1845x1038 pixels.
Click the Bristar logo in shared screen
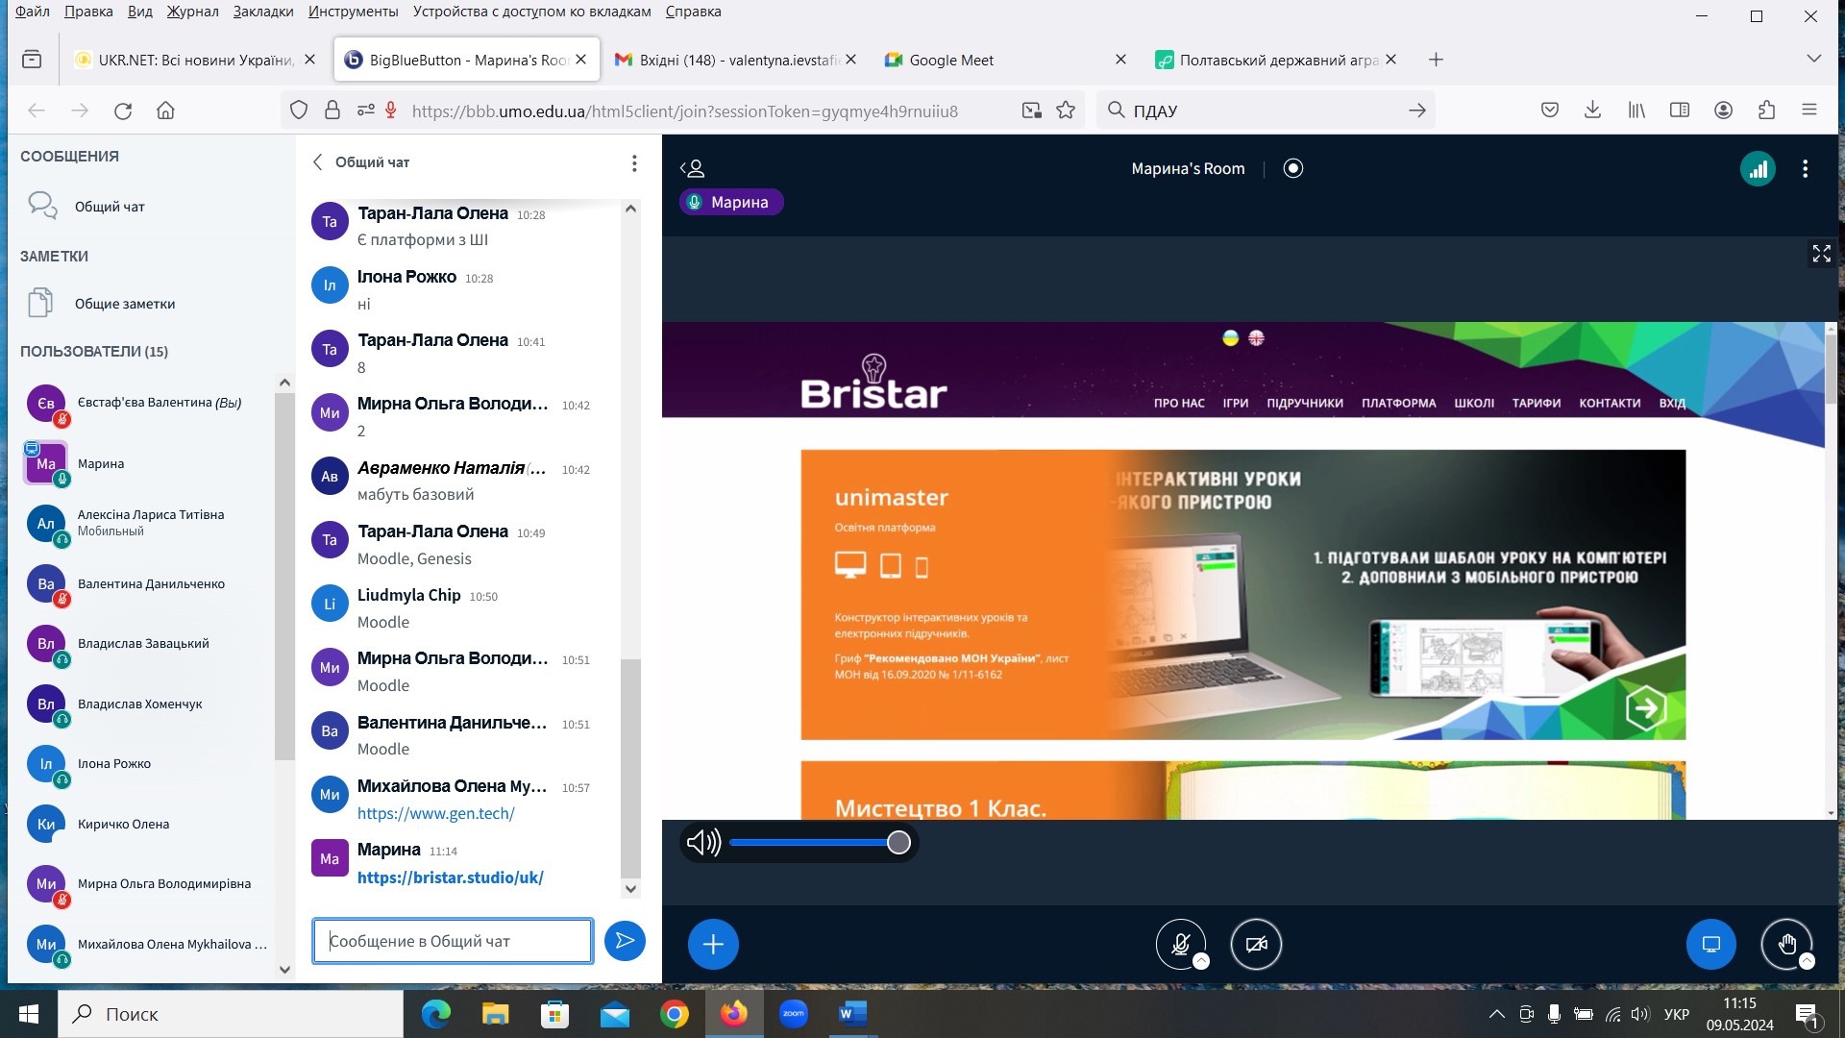873,383
